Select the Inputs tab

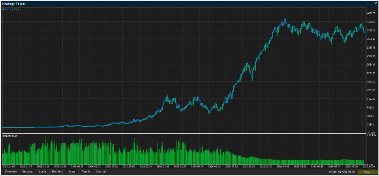pyautogui.click(x=43, y=172)
